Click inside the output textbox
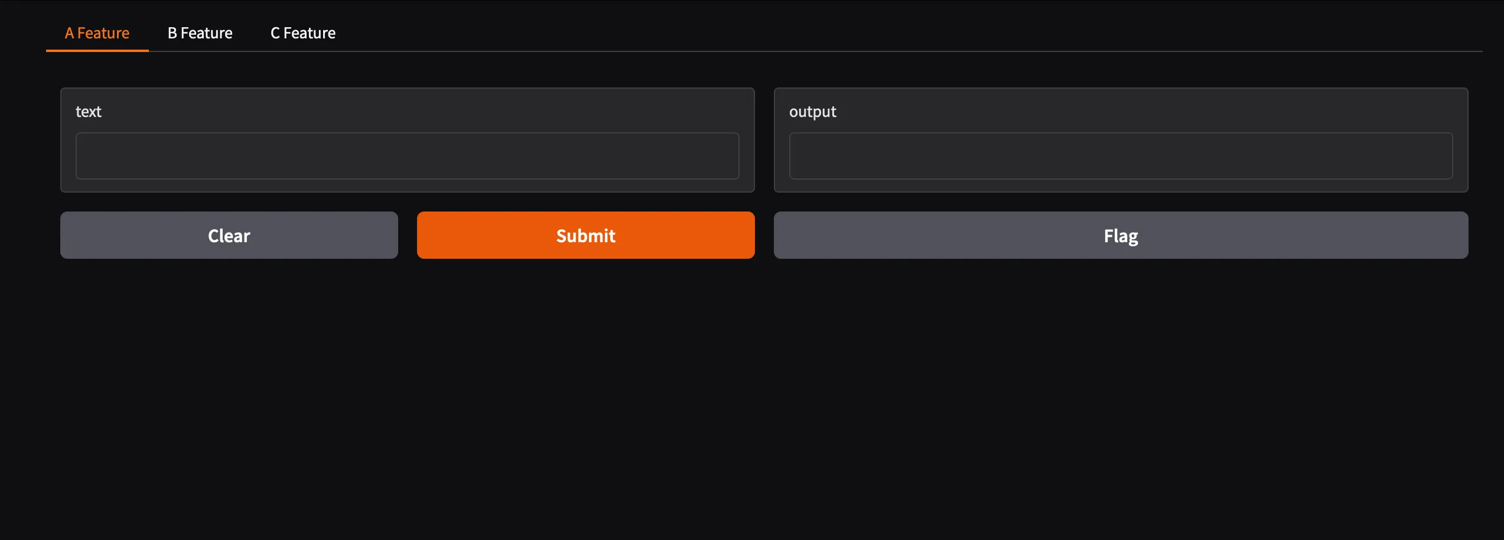The height and width of the screenshot is (540, 1504). click(1121, 156)
